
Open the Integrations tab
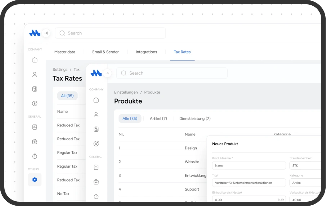pos(146,52)
